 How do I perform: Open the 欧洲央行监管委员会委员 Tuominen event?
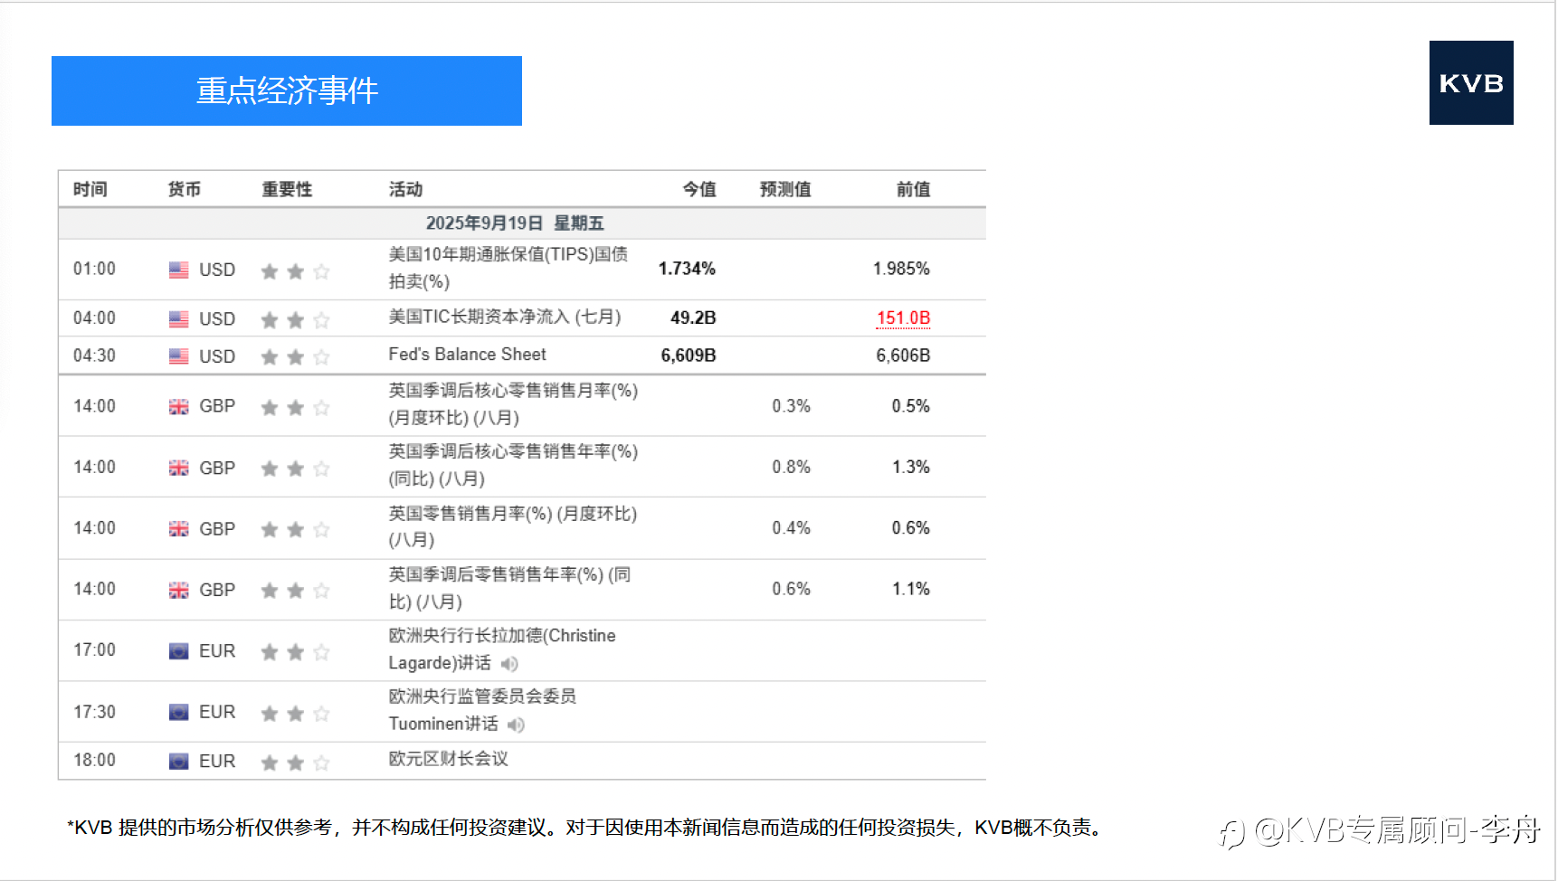(x=482, y=710)
